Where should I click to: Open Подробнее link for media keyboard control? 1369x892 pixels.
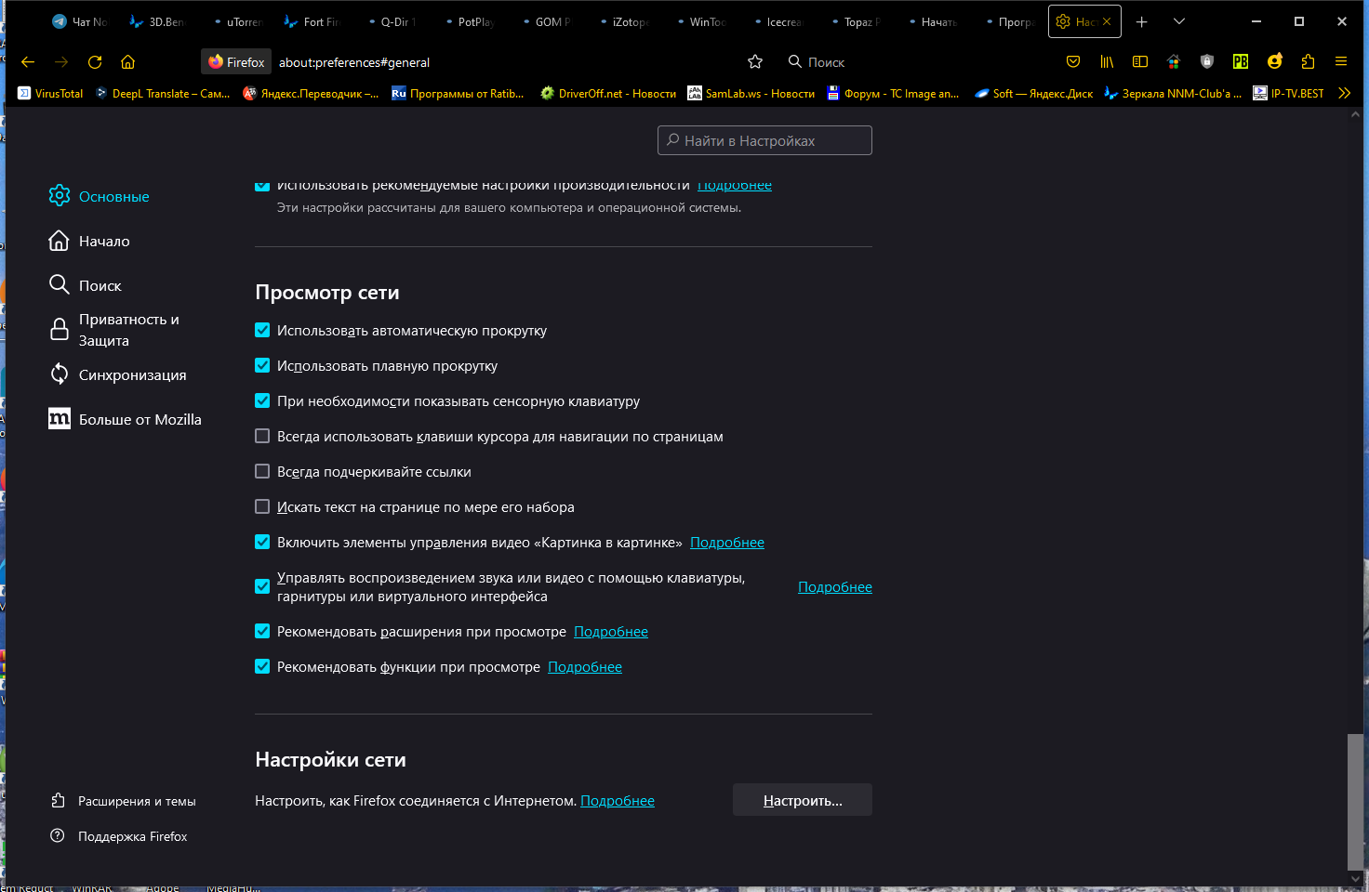click(x=835, y=587)
